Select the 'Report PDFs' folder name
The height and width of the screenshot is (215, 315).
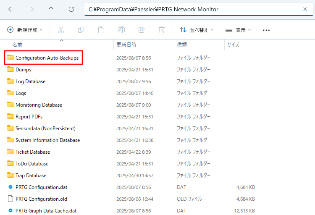(x=29, y=117)
